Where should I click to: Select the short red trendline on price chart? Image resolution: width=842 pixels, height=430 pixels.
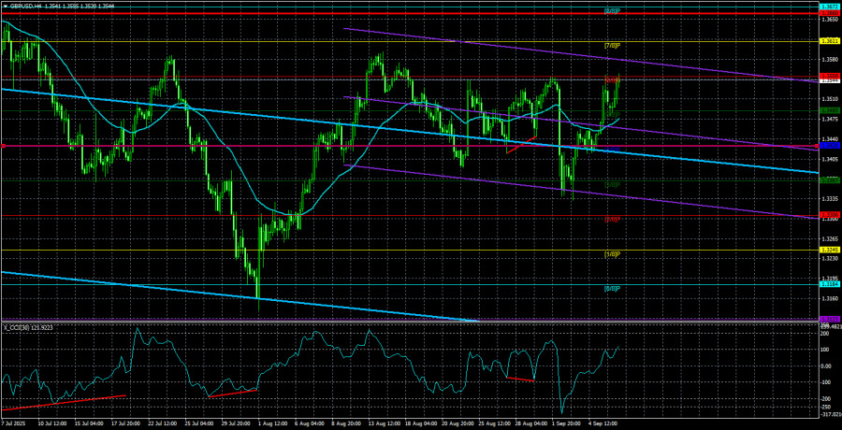point(520,144)
